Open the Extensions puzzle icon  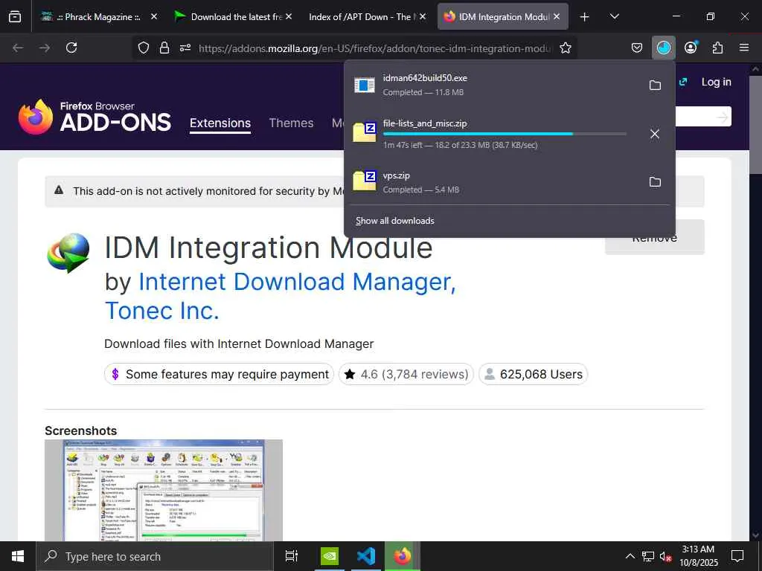pos(717,48)
